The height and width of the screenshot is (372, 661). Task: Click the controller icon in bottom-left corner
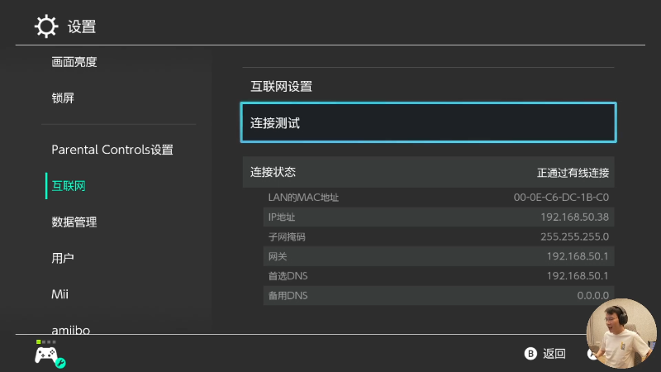click(50, 356)
